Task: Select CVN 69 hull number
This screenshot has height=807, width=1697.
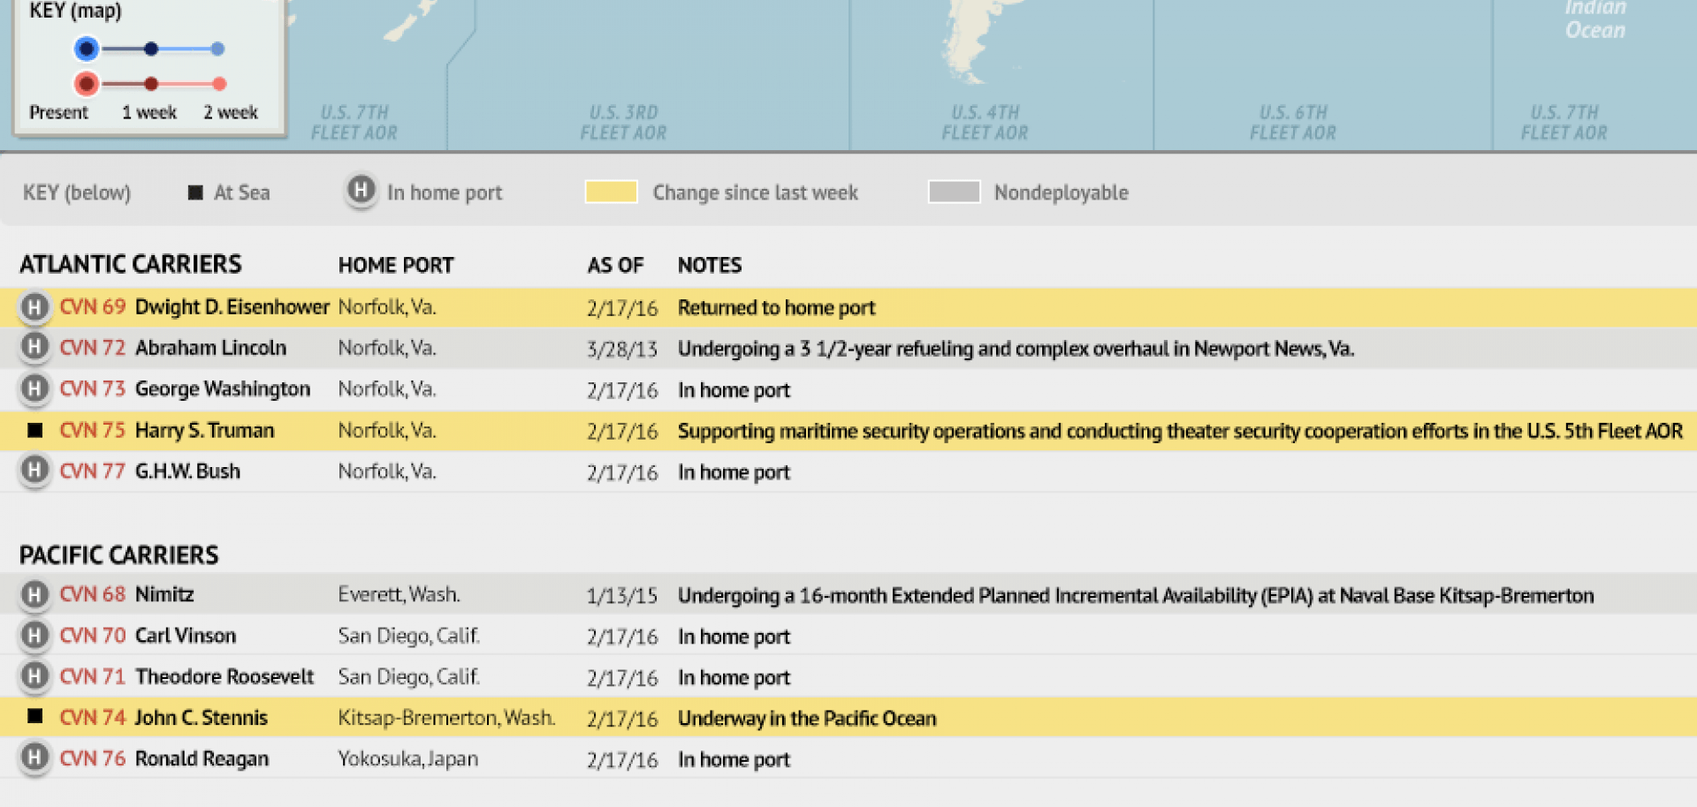Action: tap(93, 306)
